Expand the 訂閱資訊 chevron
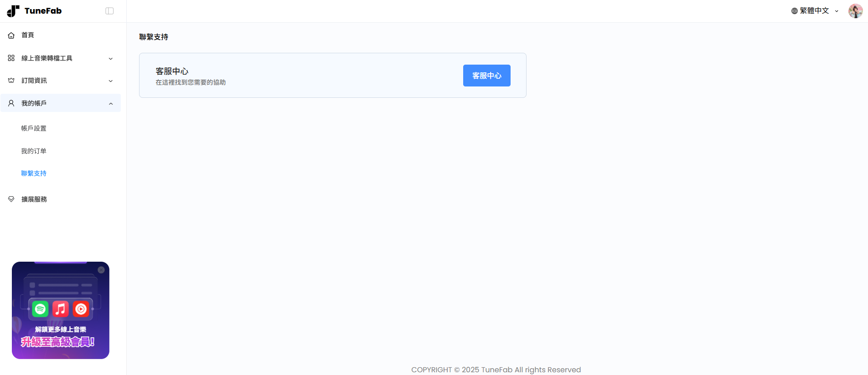This screenshot has height=375, width=868. coord(110,81)
